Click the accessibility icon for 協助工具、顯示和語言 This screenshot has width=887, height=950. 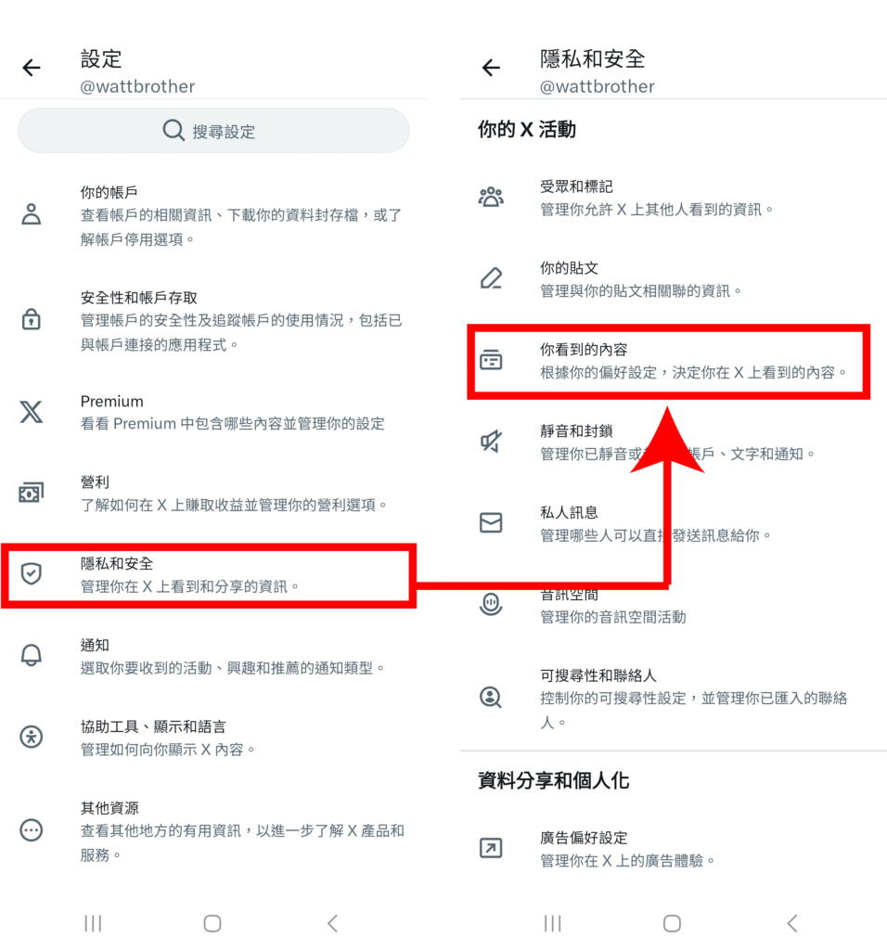32,737
